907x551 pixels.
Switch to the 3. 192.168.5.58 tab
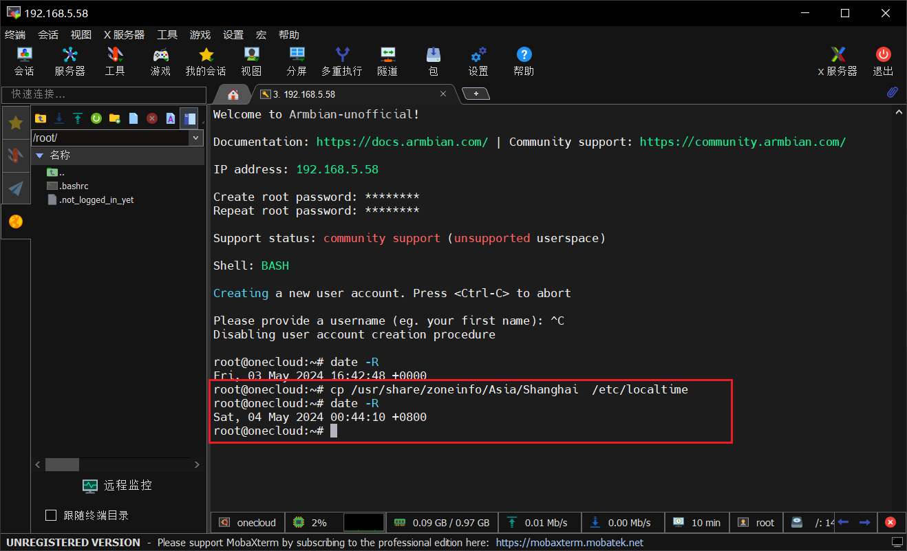point(353,94)
